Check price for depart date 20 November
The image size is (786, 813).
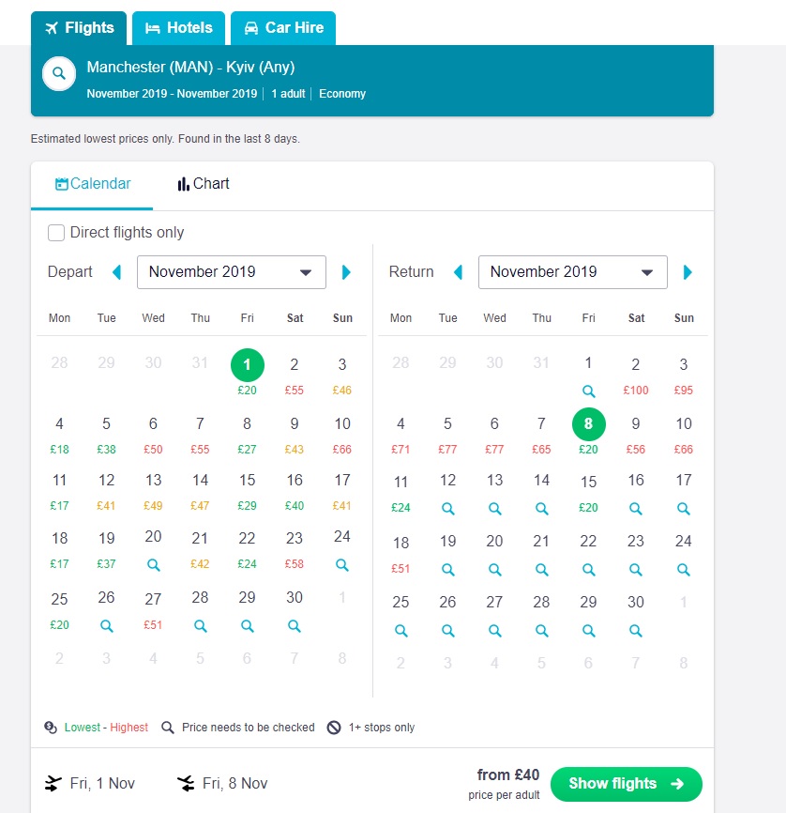pos(154,564)
